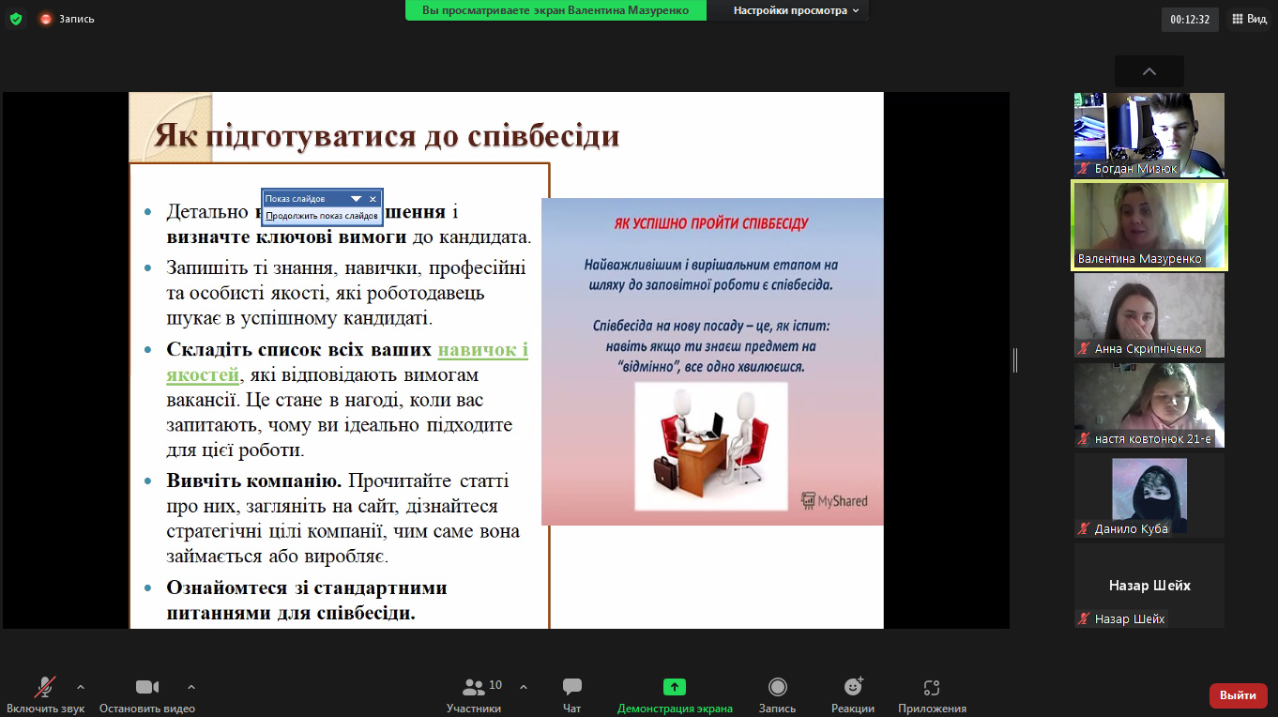Unmute using the microphone icon
Screen dimensions: 1278x717
[44, 687]
